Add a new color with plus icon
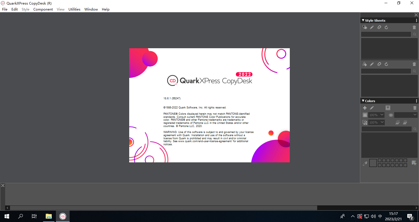Image resolution: width=419 pixels, height=222 pixels. pyautogui.click(x=365, y=108)
